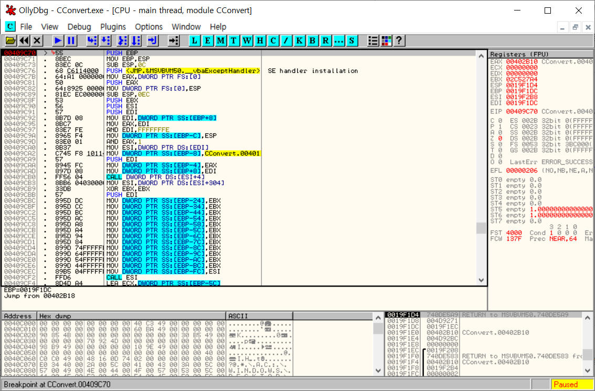Pause execution with the pause icon

(x=70, y=40)
